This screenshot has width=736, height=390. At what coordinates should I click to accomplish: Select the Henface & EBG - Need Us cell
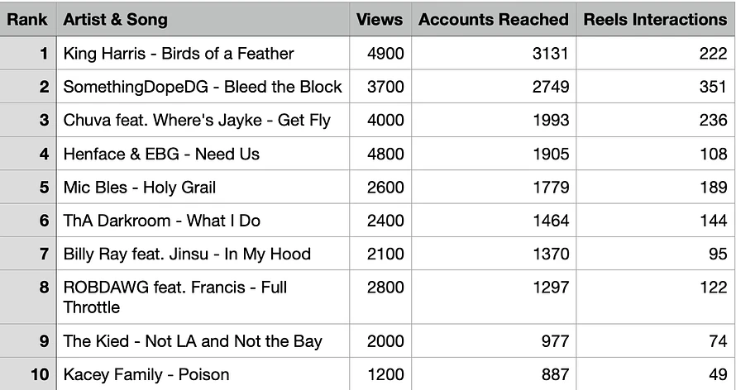point(203,154)
